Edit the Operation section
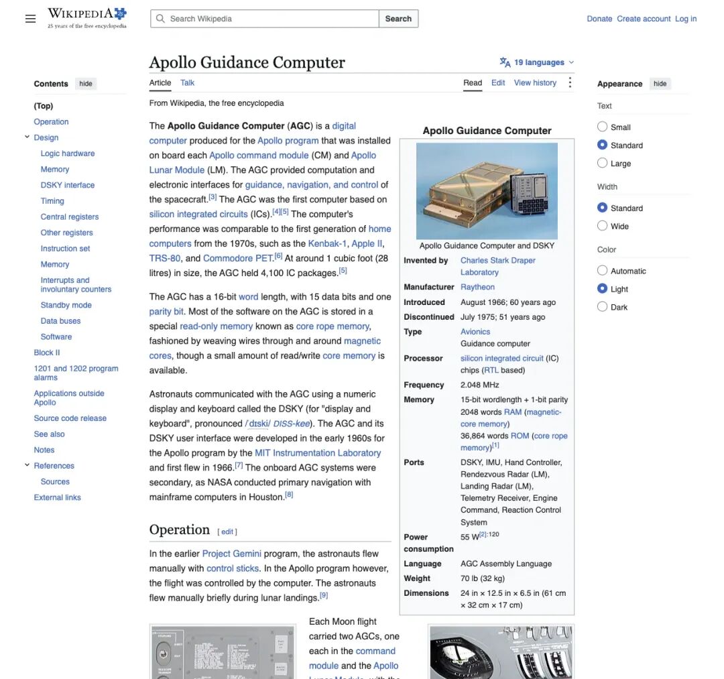The width and height of the screenshot is (724, 679). click(227, 532)
